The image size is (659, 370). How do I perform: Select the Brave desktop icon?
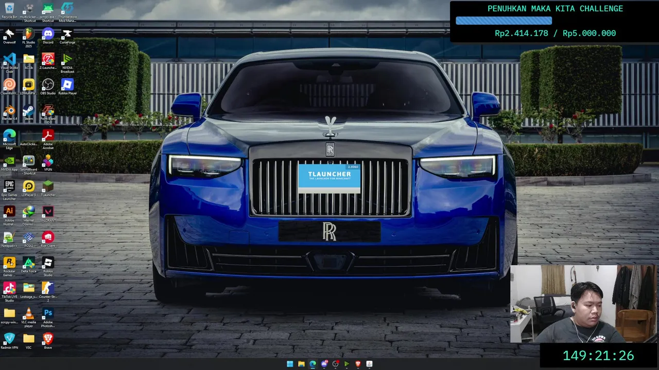click(48, 341)
